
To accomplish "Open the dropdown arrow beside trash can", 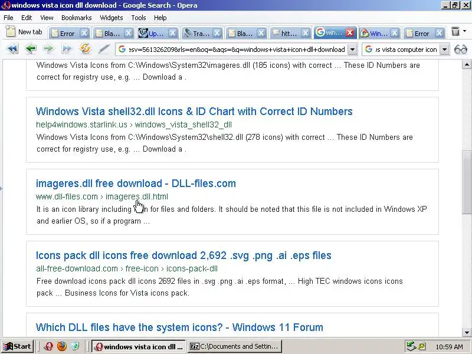I will (464, 31).
